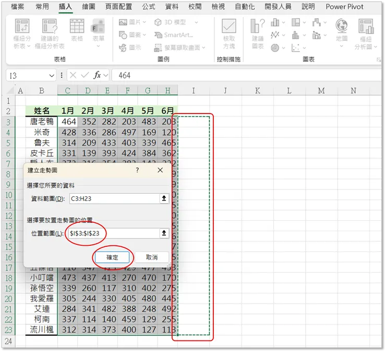Click the select-all corner of the sheet
Screen dimensions: 386x352
point(10,91)
